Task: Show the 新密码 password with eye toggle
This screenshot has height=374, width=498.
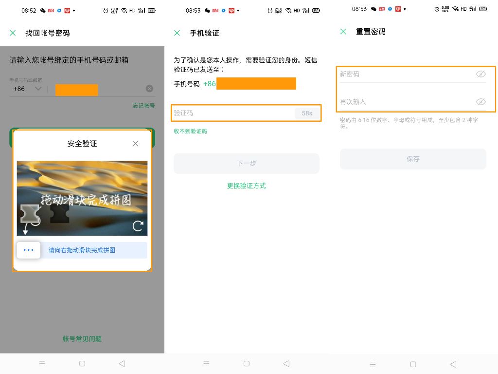Action: (x=481, y=74)
